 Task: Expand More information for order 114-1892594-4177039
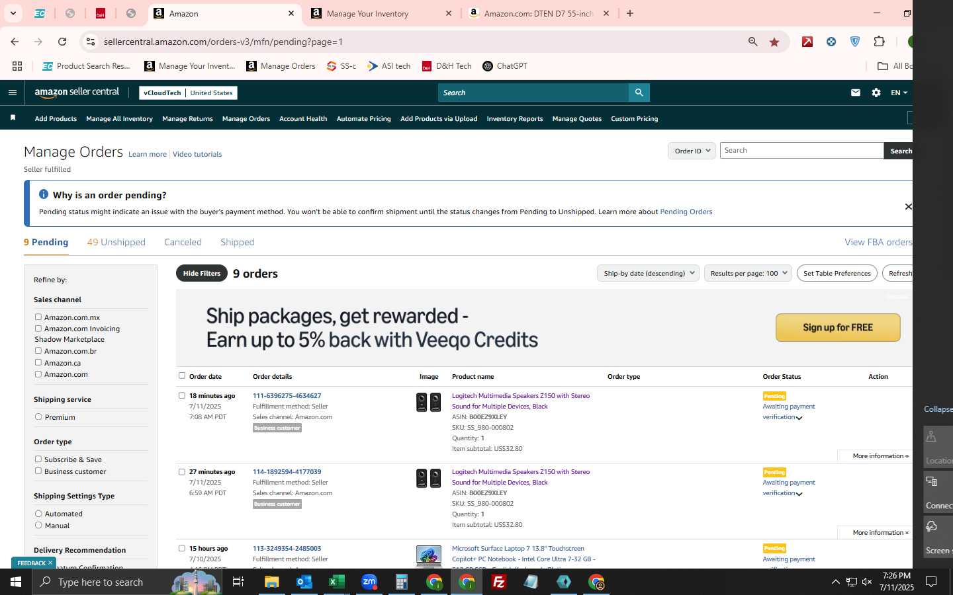click(880, 532)
